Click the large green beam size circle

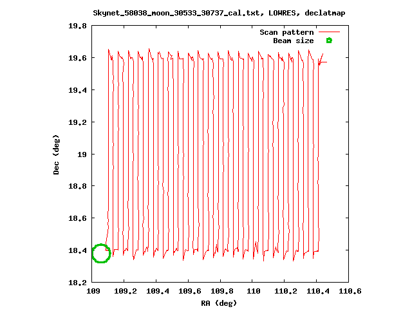tap(101, 253)
